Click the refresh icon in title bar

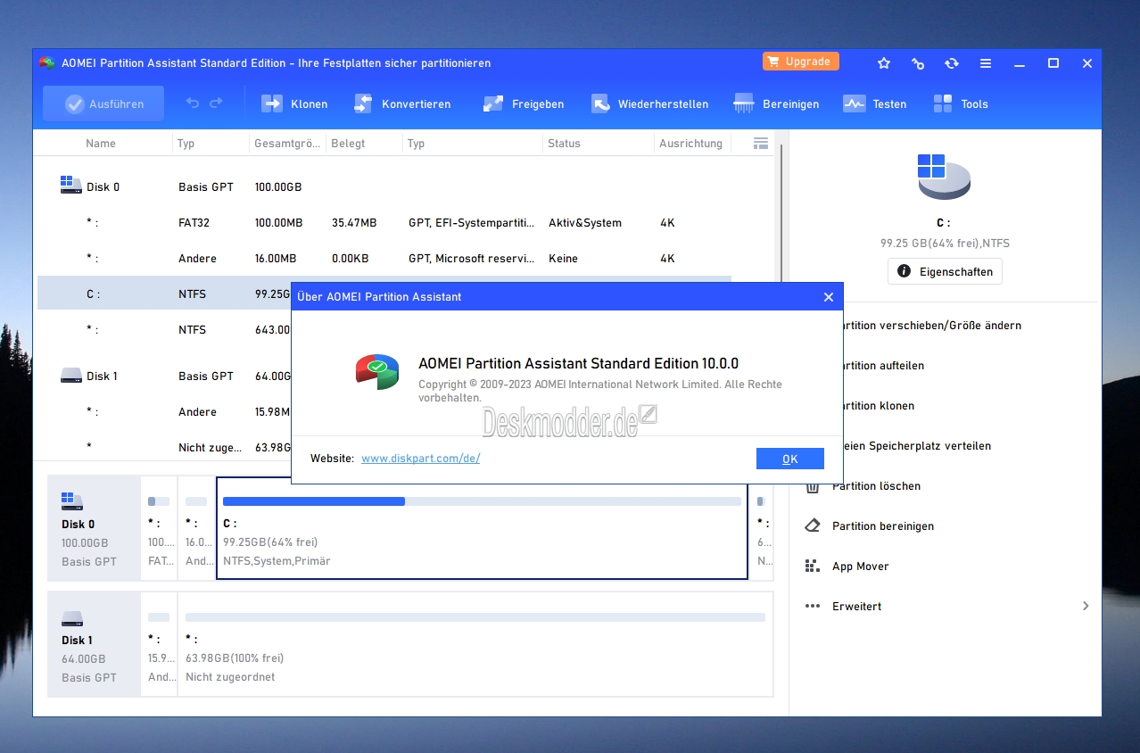click(x=952, y=63)
